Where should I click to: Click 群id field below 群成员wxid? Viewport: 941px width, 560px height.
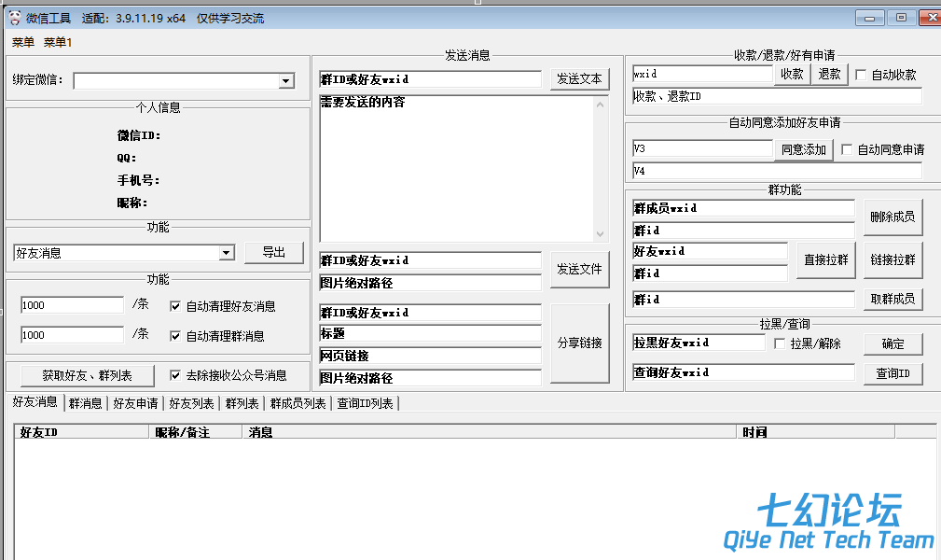click(x=743, y=231)
